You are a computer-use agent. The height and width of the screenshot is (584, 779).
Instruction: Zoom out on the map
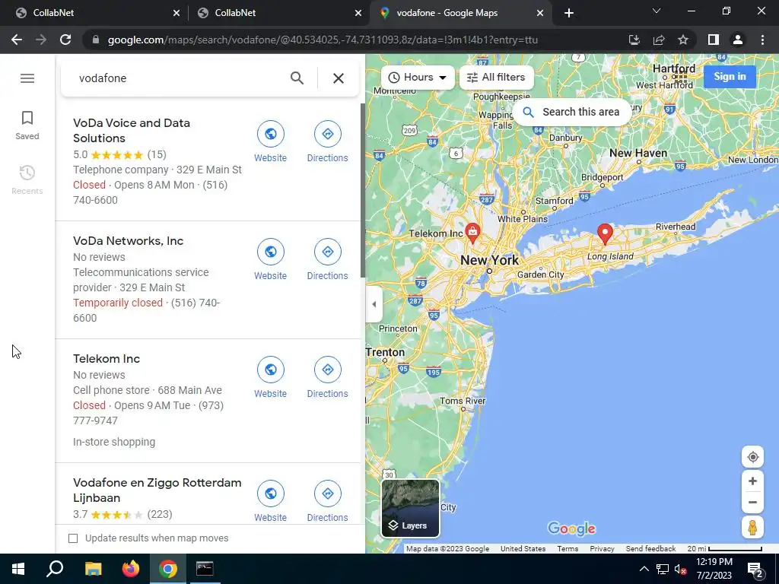click(752, 502)
